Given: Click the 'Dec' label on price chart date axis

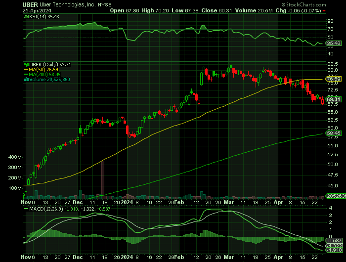Looking at the screenshot, I should (x=78, y=202).
